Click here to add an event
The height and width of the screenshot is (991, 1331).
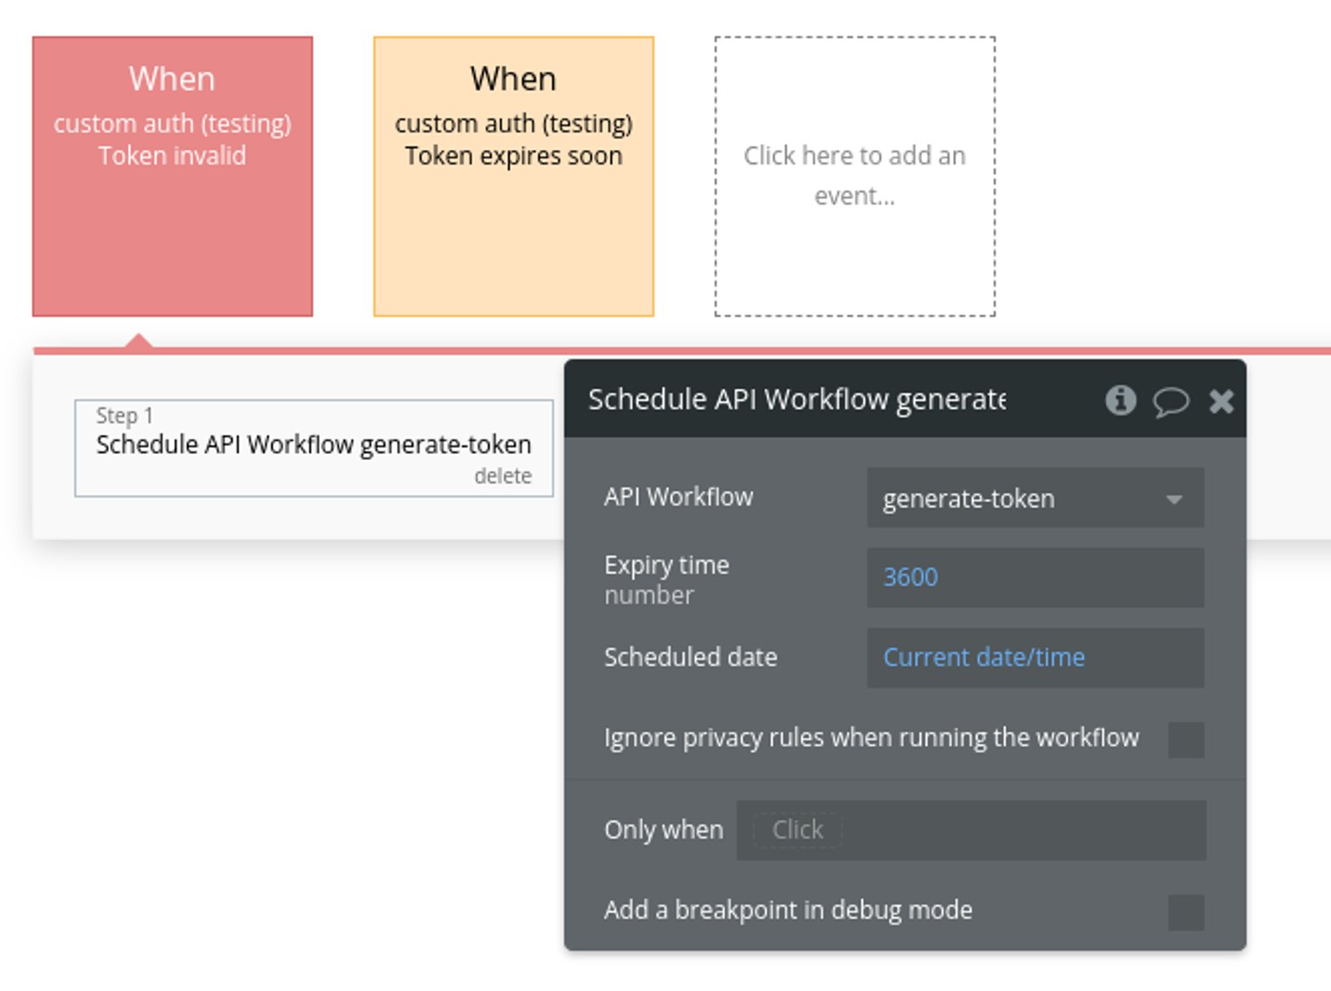pos(854,177)
